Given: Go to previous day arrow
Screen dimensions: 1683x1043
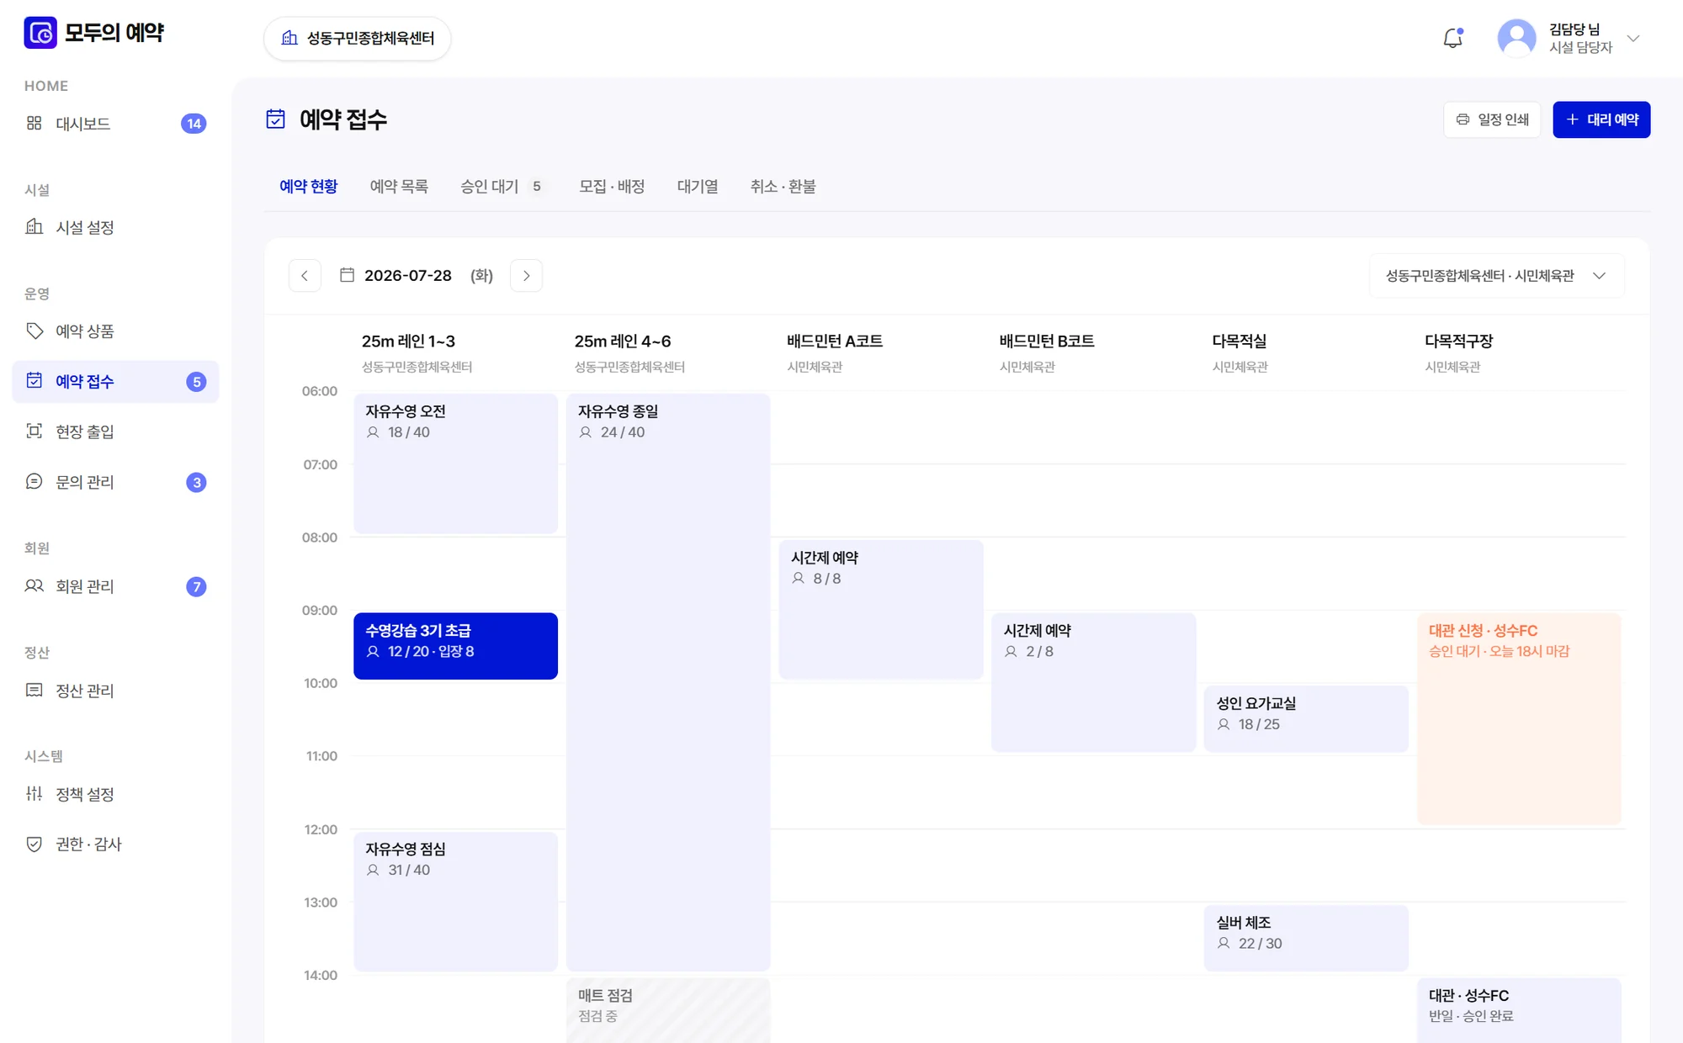Looking at the screenshot, I should point(305,276).
